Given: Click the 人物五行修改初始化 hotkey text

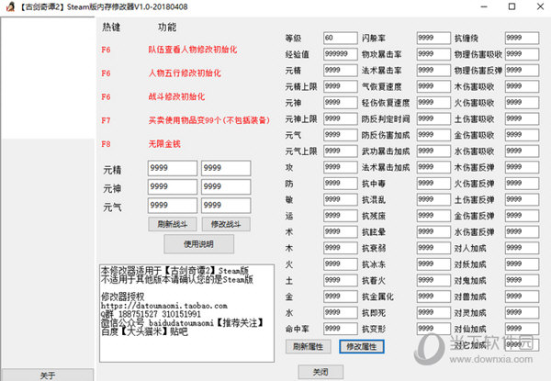Looking at the screenshot, I should [x=185, y=73].
